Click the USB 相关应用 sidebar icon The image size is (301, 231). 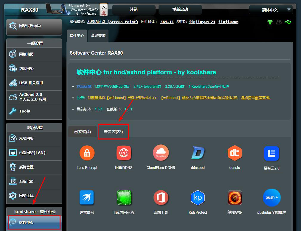point(13,83)
